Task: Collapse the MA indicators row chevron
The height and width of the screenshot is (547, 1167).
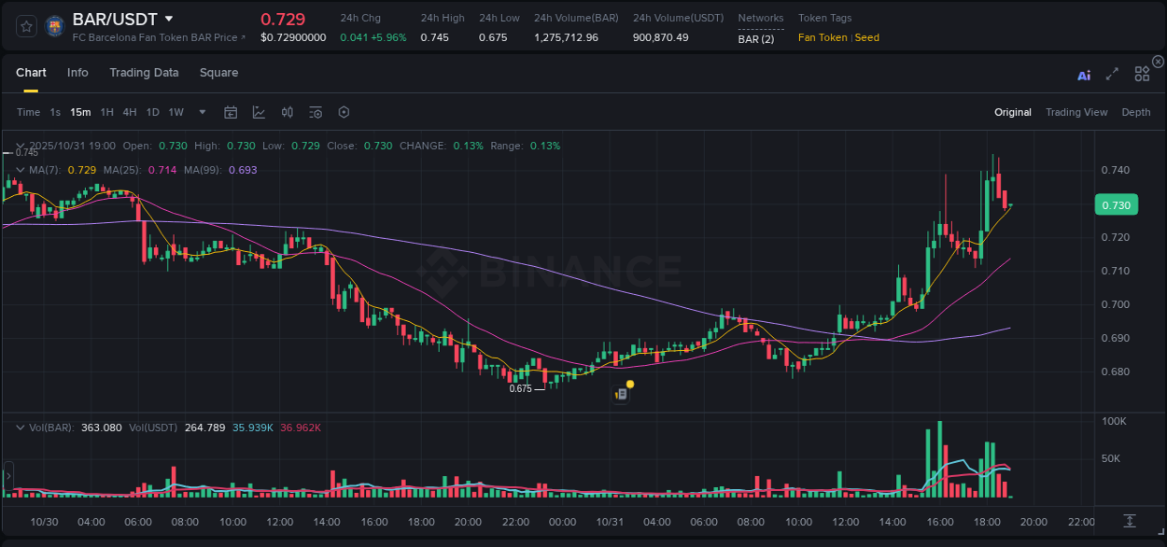Action: [19, 170]
